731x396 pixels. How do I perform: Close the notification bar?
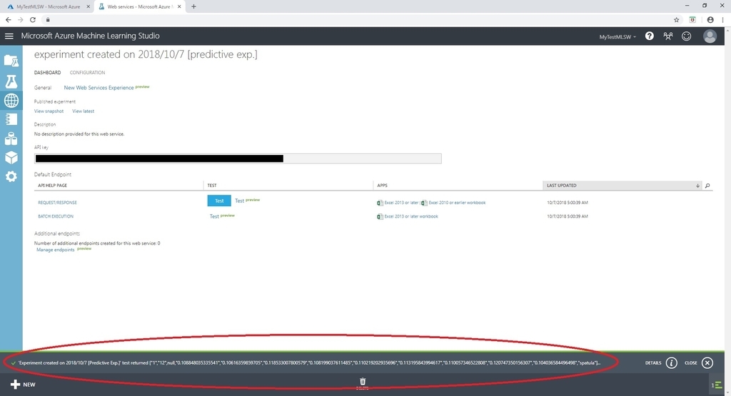pyautogui.click(x=707, y=363)
